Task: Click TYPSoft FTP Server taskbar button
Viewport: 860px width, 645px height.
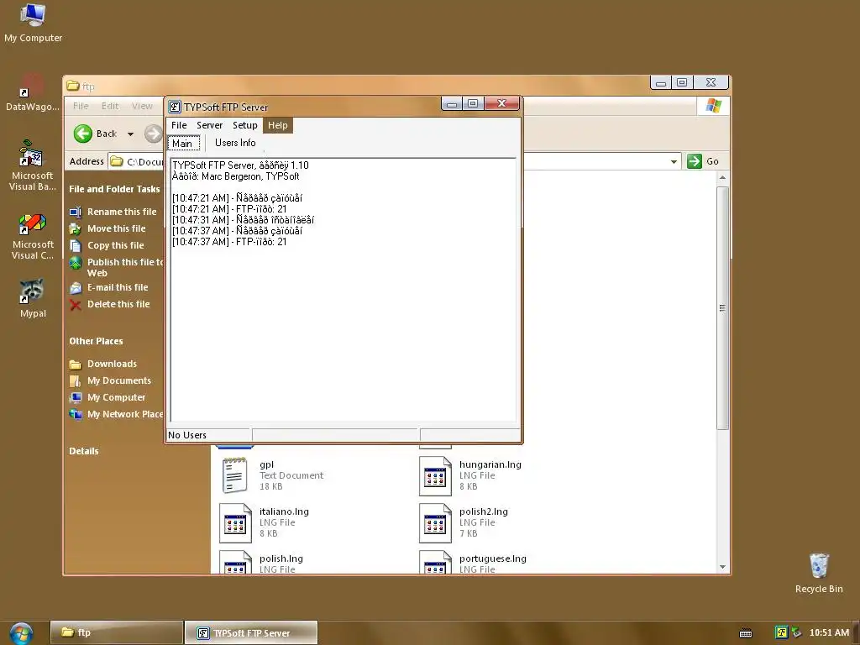Action: click(250, 633)
